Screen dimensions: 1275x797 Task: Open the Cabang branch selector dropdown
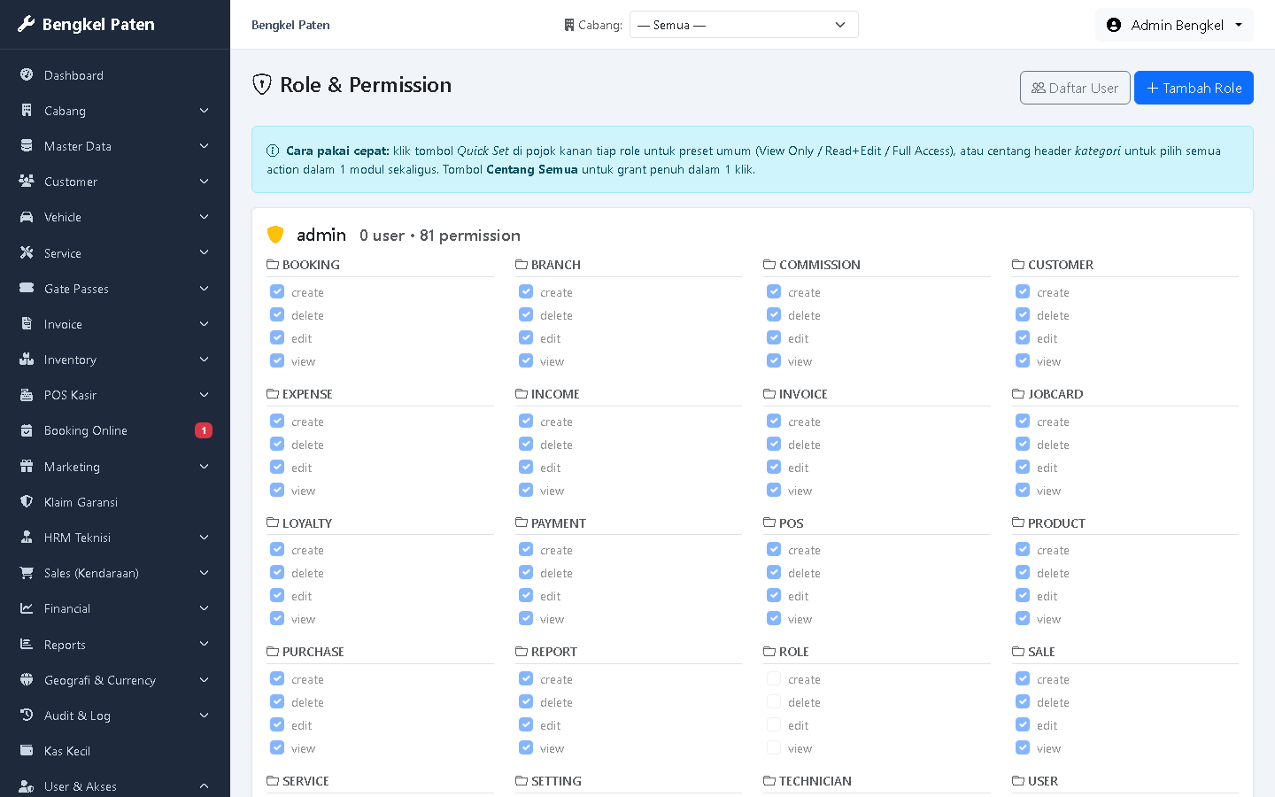(x=744, y=25)
